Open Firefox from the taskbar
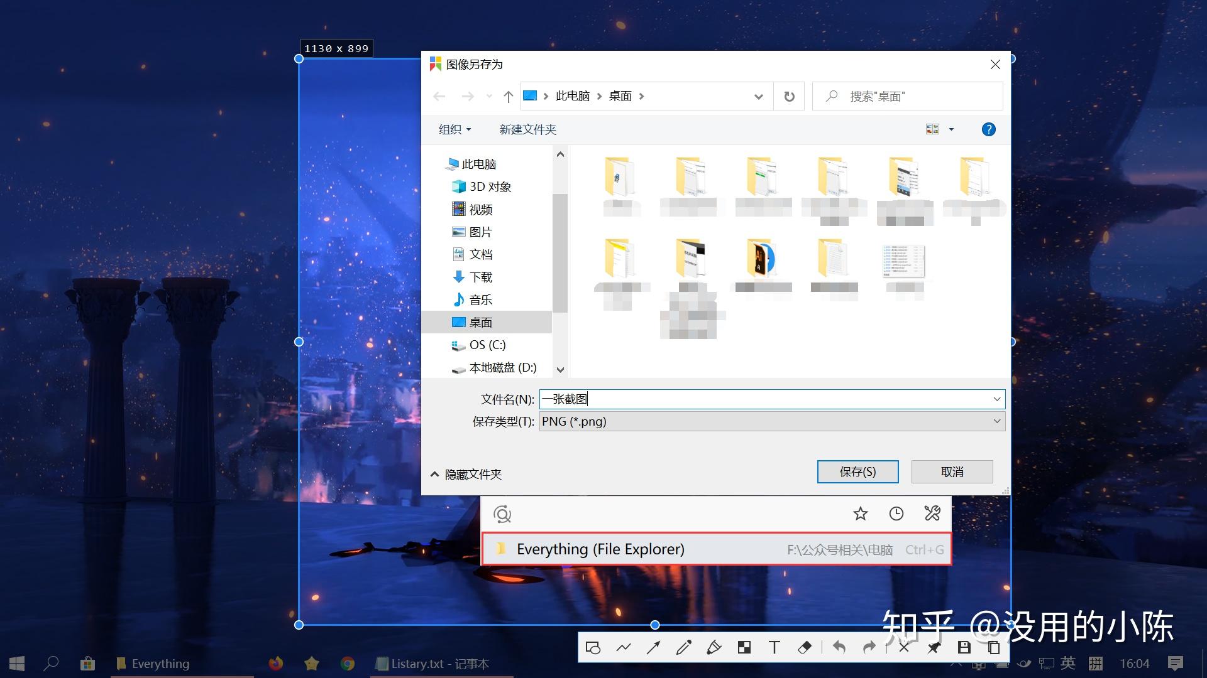 [x=275, y=663]
